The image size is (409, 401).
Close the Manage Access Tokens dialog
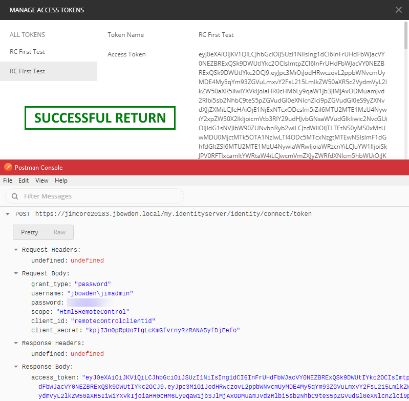coord(399,10)
